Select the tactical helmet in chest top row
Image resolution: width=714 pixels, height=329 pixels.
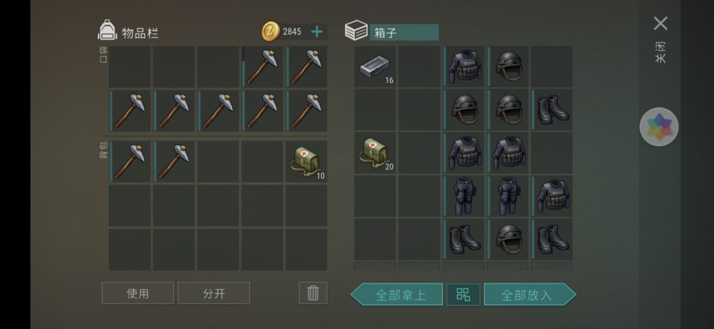[x=508, y=67]
